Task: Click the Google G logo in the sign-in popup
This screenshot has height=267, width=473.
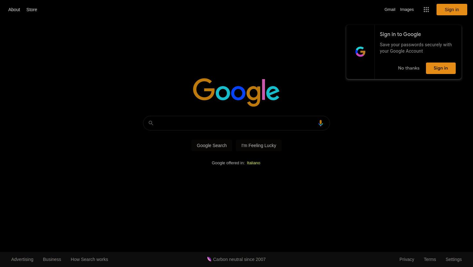Action: pyautogui.click(x=360, y=52)
